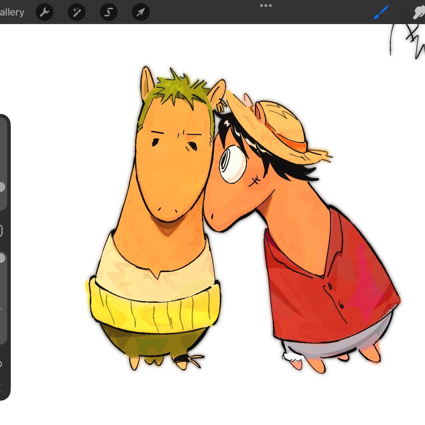Activate the Selection tool

pyautogui.click(x=109, y=13)
